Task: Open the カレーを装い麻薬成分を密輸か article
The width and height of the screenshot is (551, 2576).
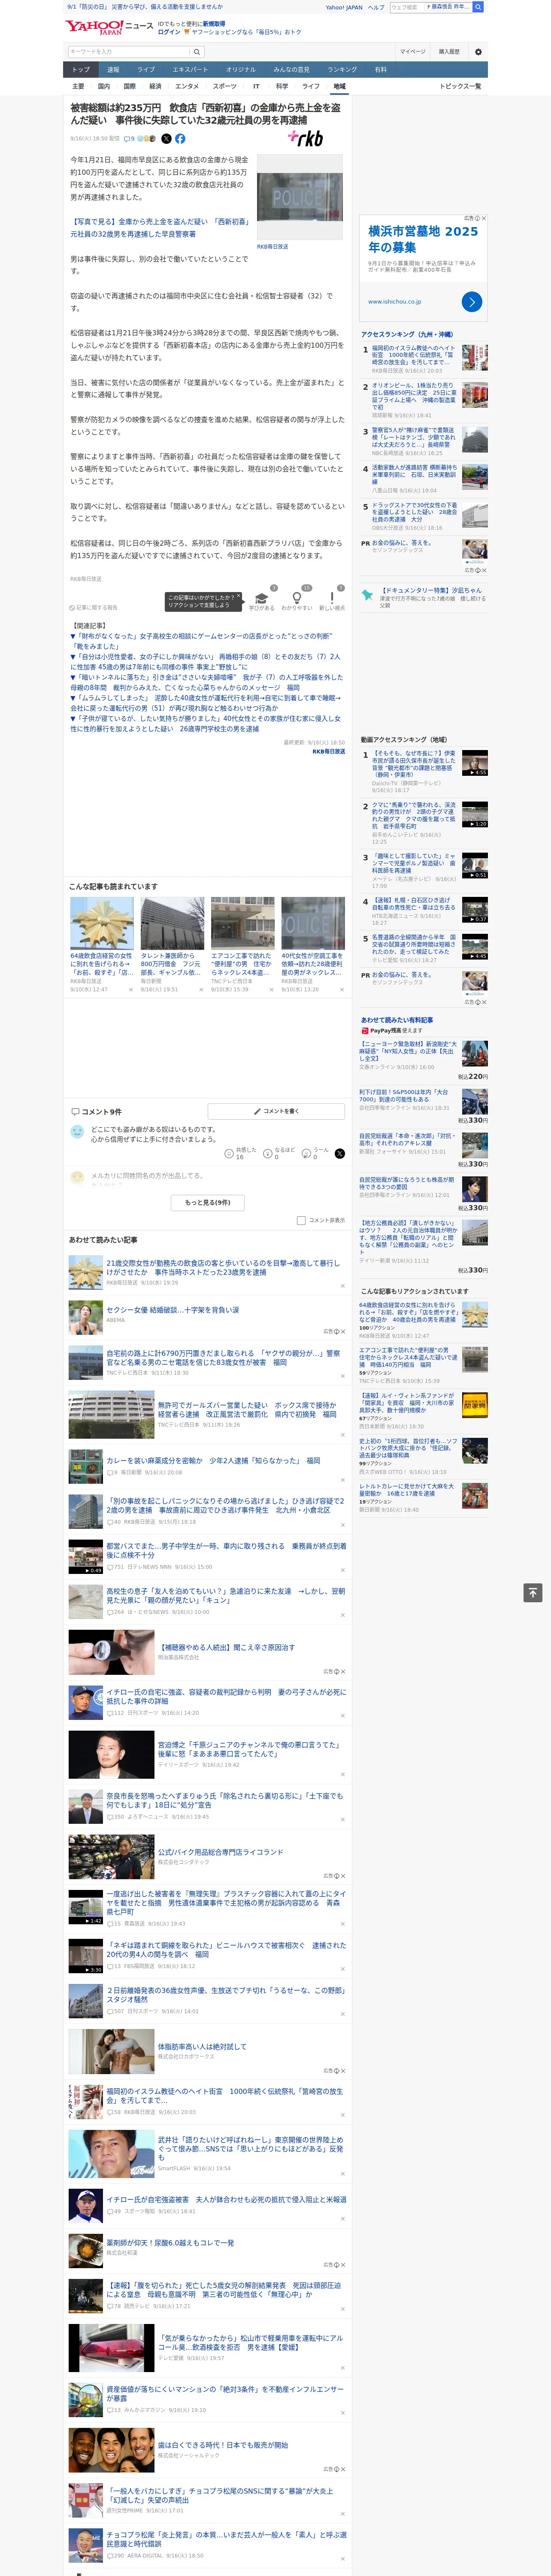Action: tap(213, 1461)
